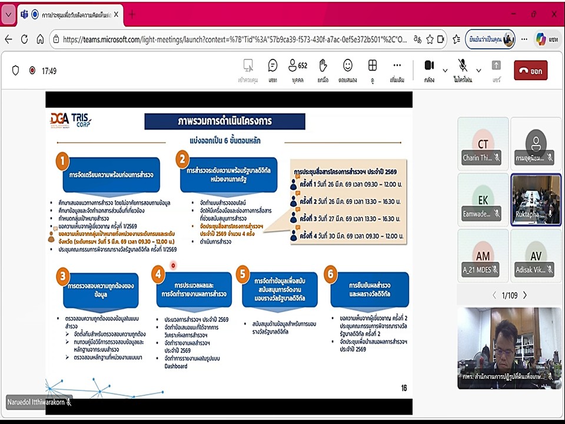Click the share screen upload icon
The height and width of the screenshot is (424, 565).
(x=496, y=69)
